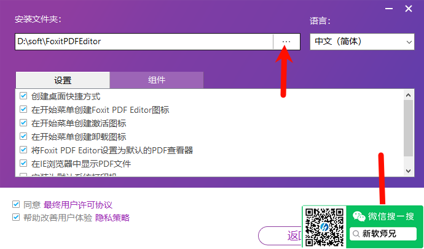The height and width of the screenshot is (249, 424).
Task: Click the 新软师兄 search box
Action: click(x=383, y=234)
